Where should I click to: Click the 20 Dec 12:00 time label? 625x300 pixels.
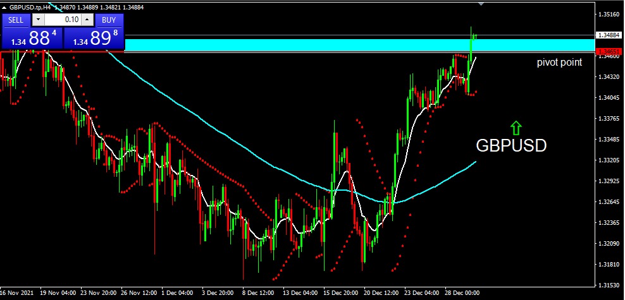click(x=381, y=293)
